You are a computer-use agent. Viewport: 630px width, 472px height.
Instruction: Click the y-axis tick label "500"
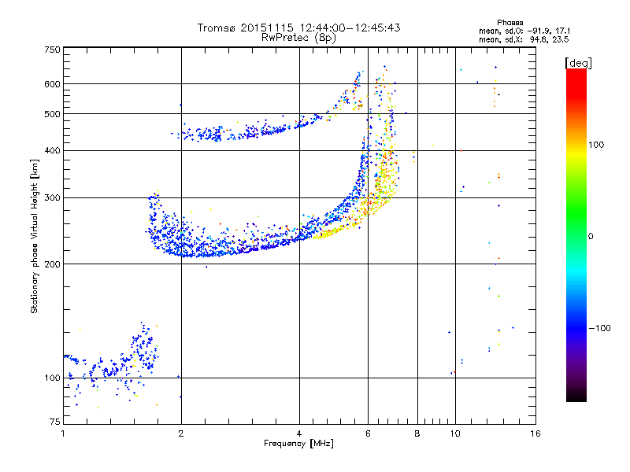(52, 114)
